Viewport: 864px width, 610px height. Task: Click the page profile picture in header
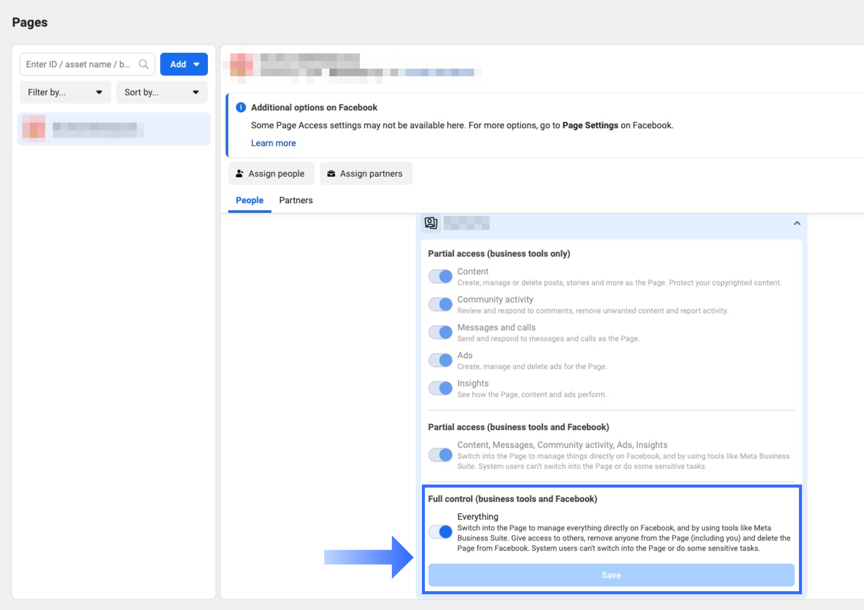pos(241,65)
